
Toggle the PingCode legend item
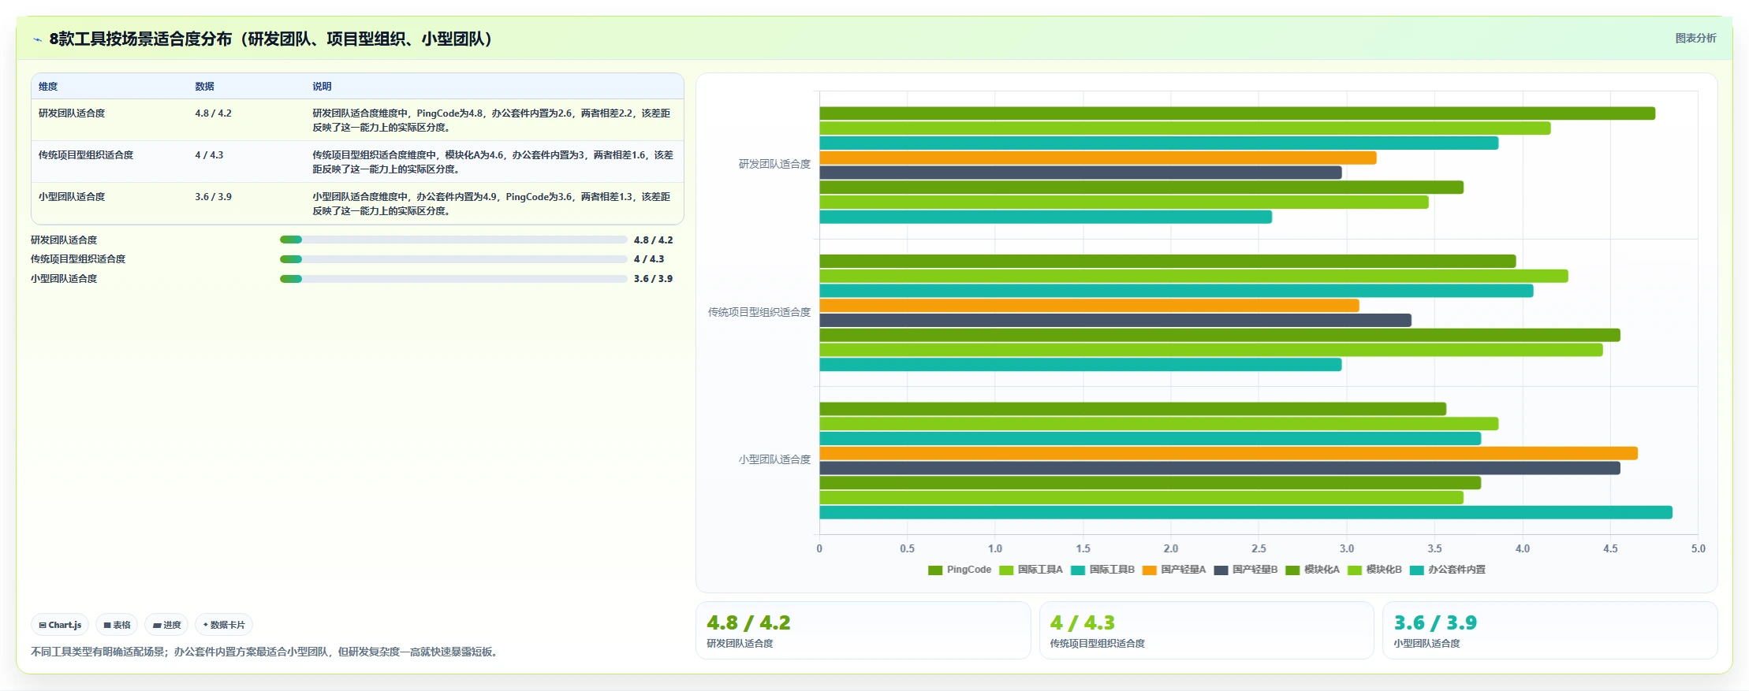pos(960,570)
